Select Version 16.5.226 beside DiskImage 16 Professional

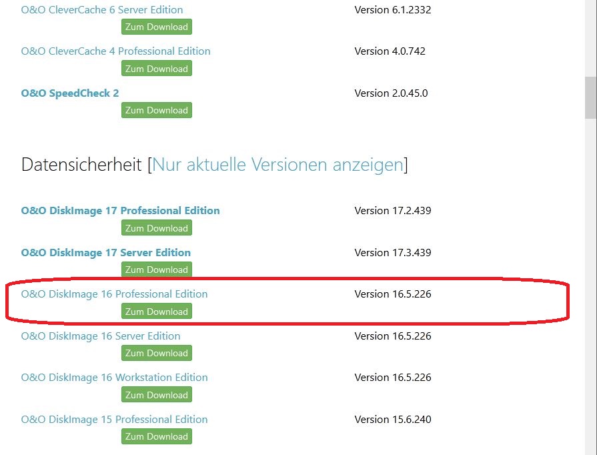392,294
